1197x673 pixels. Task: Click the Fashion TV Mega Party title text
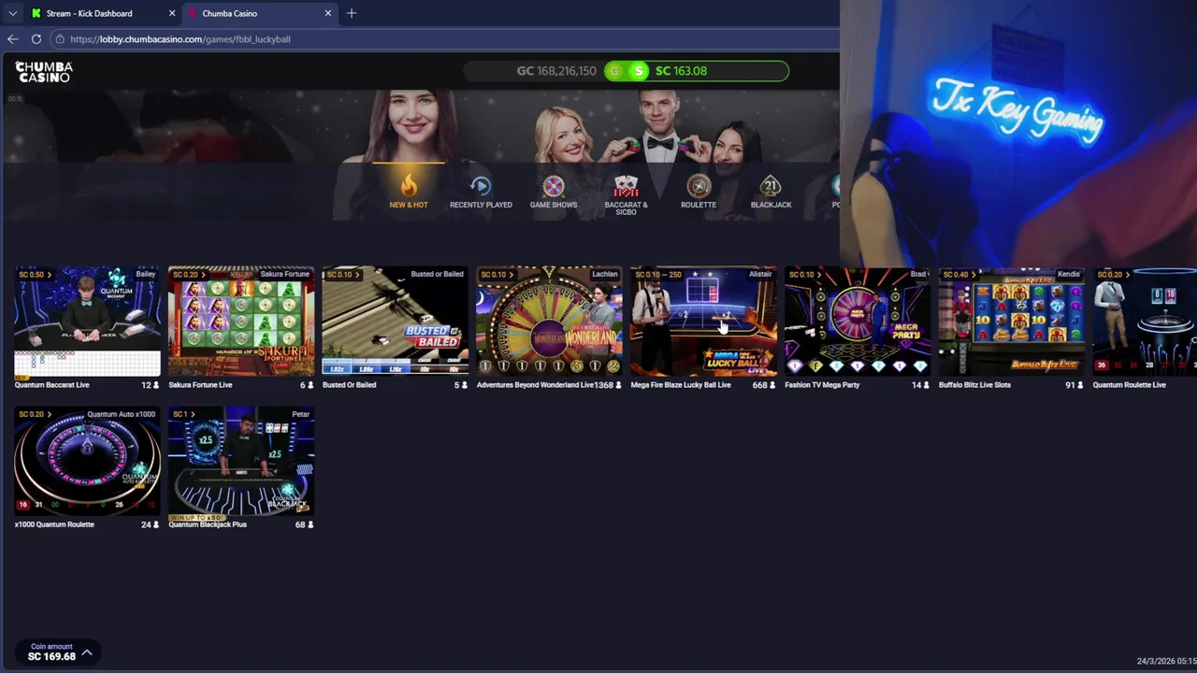pyautogui.click(x=822, y=385)
